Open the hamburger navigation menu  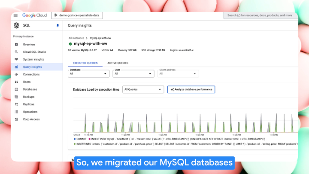(x=15, y=15)
